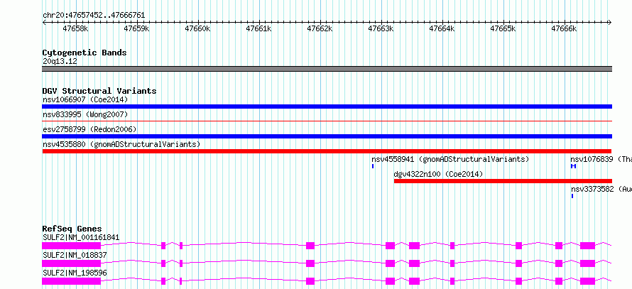Image resolution: width=632 pixels, height=289 pixels.
Task: Click the left arrowhead of the ruler
Action: pyautogui.click(x=44, y=23)
